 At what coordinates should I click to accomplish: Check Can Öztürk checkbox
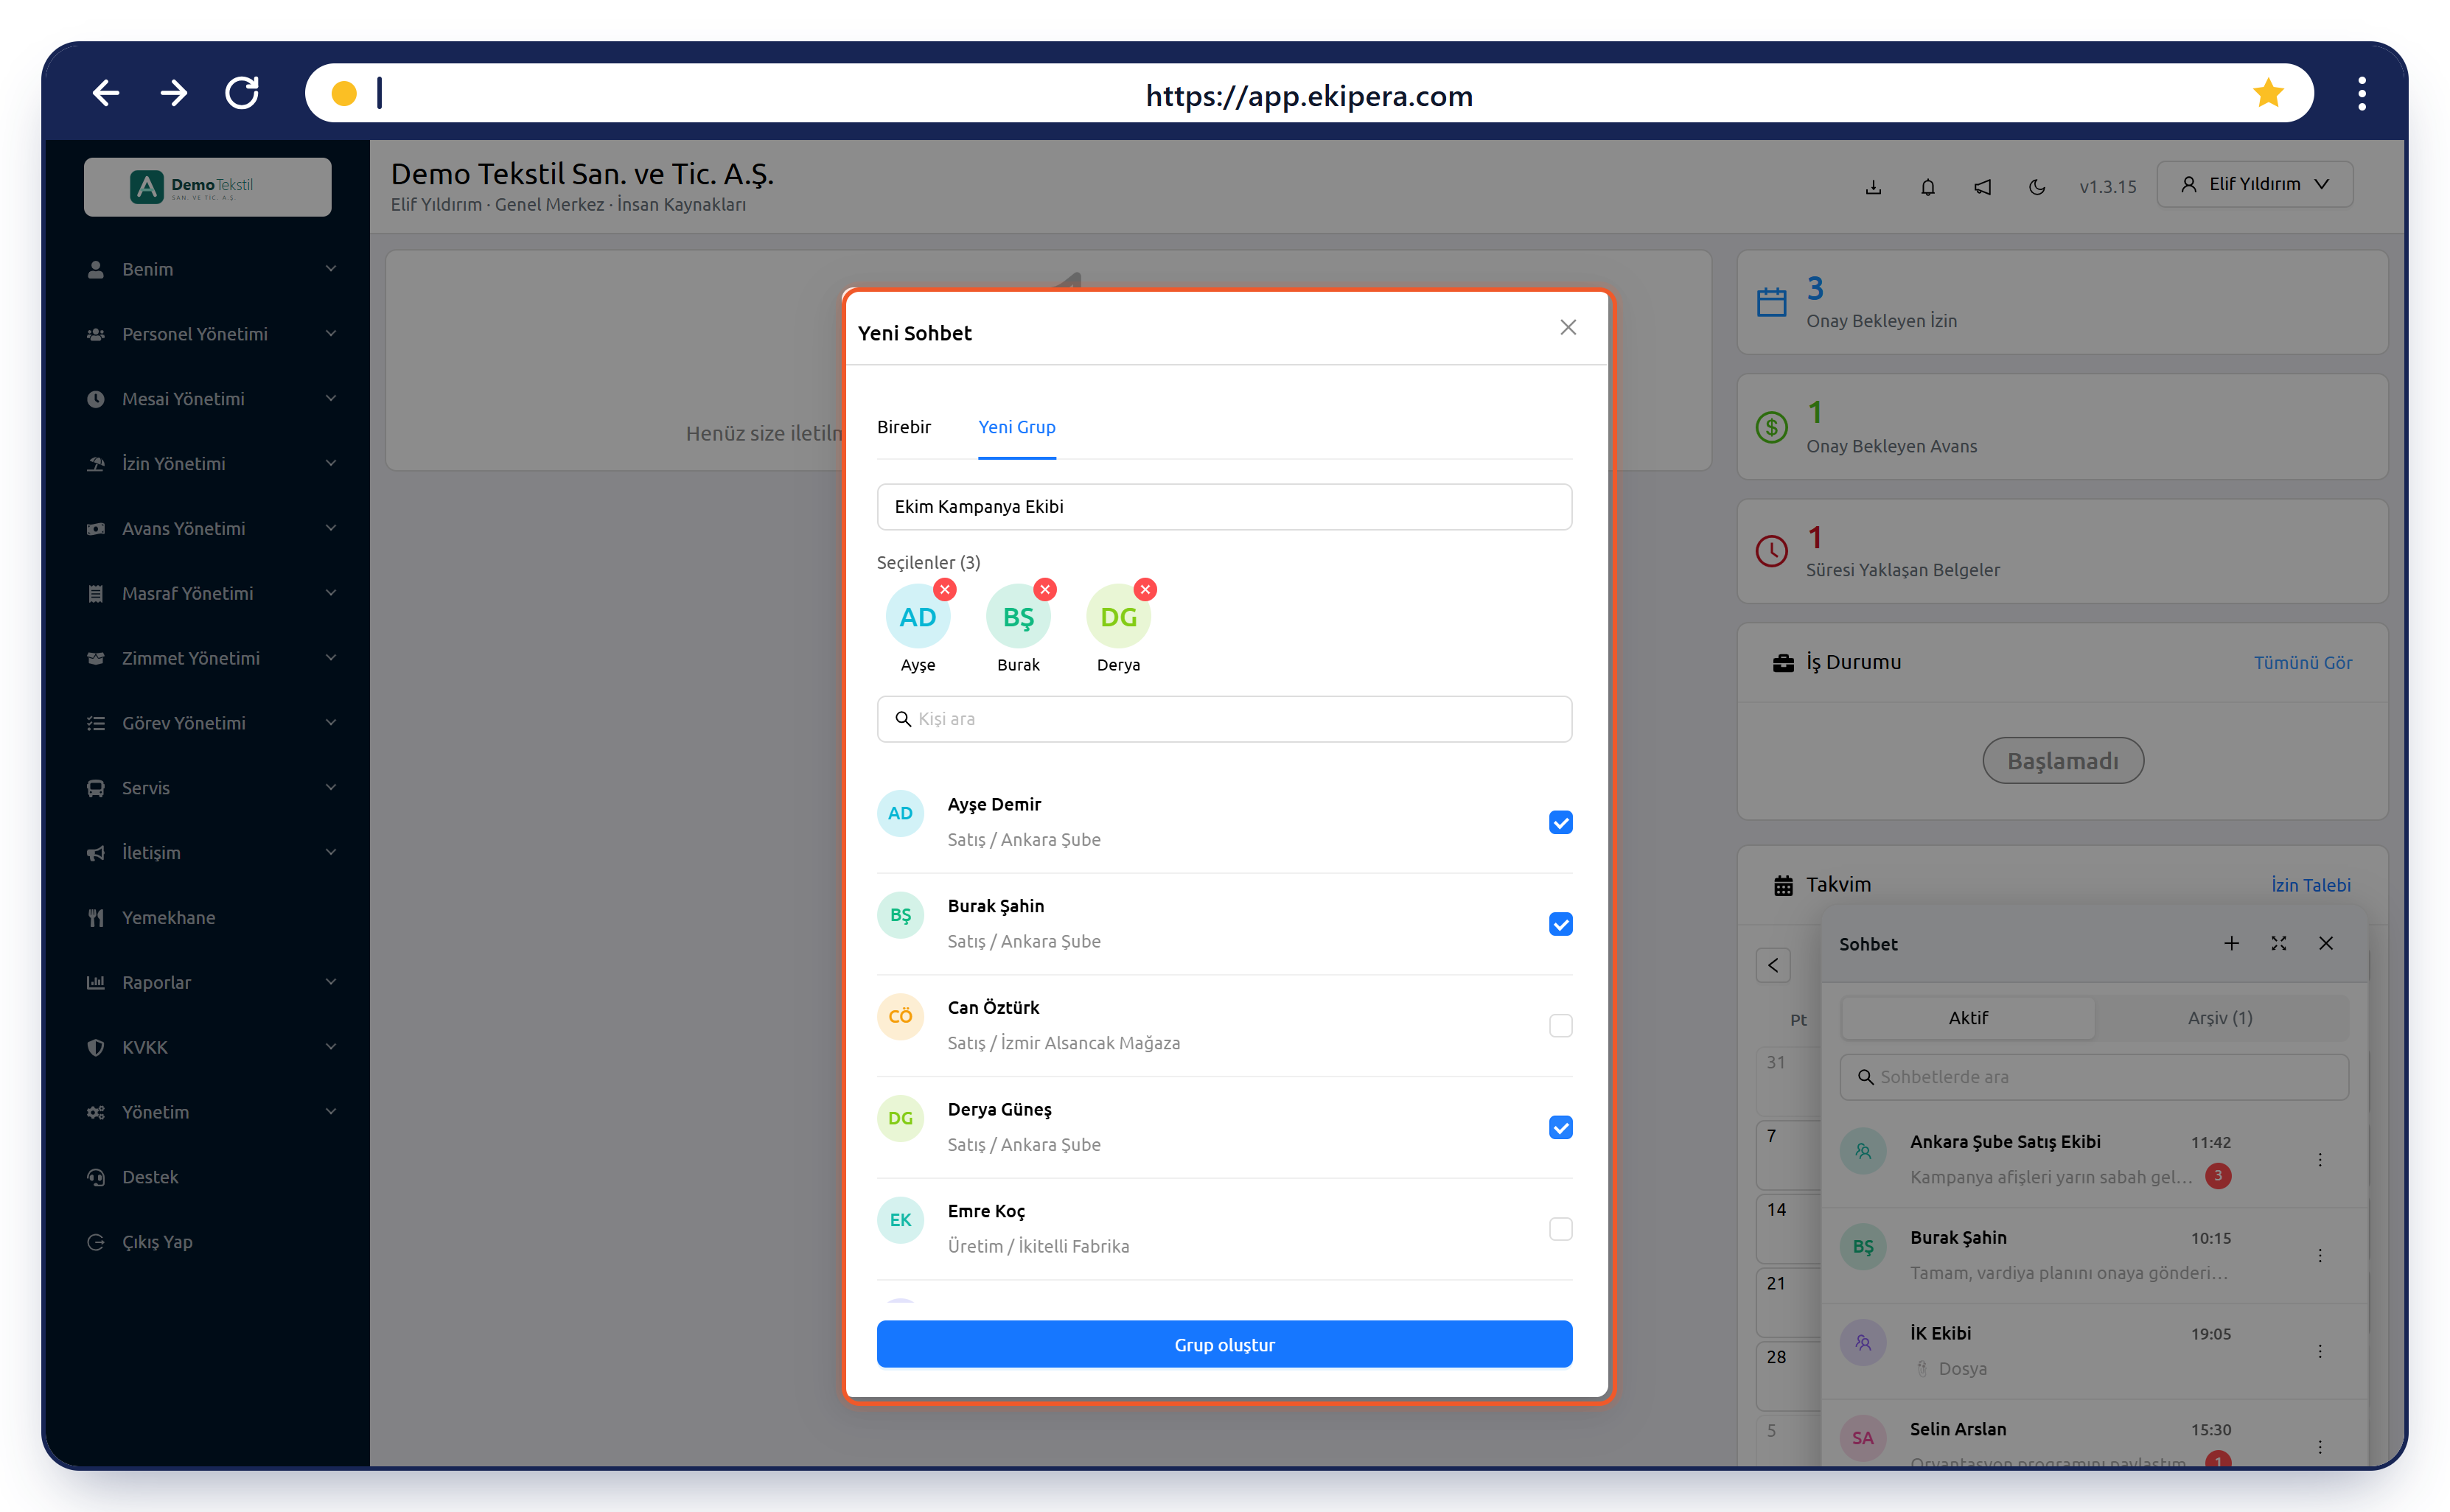pyautogui.click(x=1560, y=1025)
